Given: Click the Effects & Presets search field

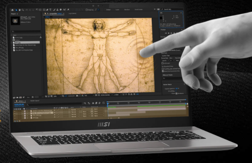Looking at the screenshot, I should [x=172, y=78].
